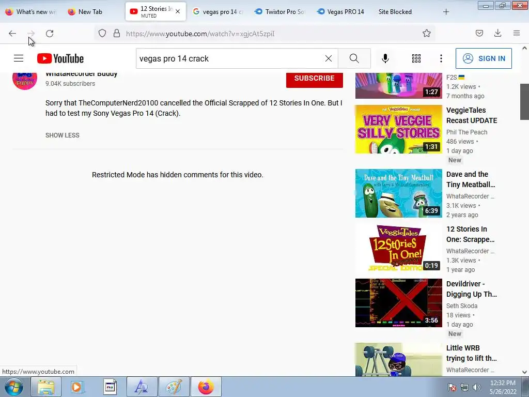Image resolution: width=529 pixels, height=397 pixels.
Task: Click the page scrollbar down arrow
Action: [x=524, y=372]
